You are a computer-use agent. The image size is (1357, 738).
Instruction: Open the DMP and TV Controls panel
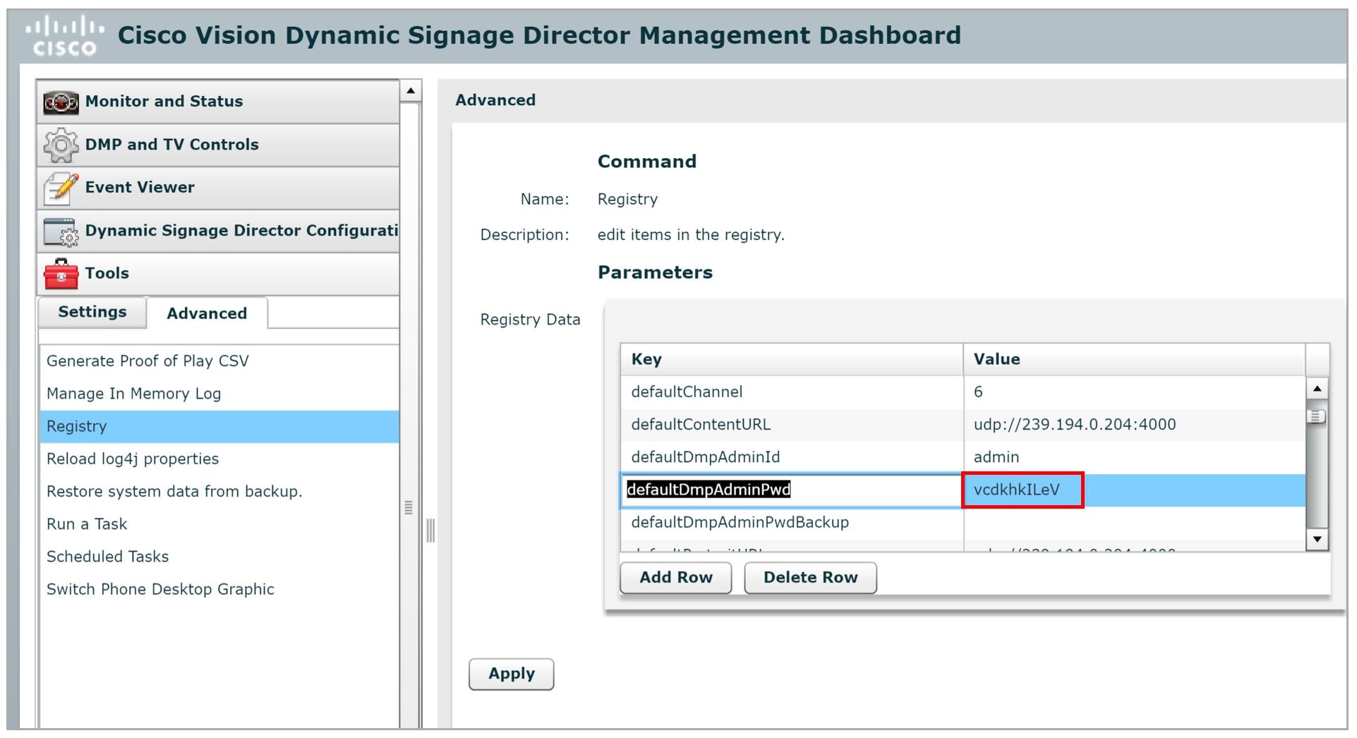218,145
